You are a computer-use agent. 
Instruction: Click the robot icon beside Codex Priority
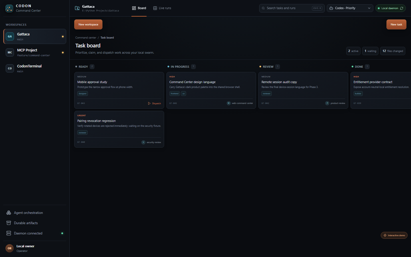(331, 8)
